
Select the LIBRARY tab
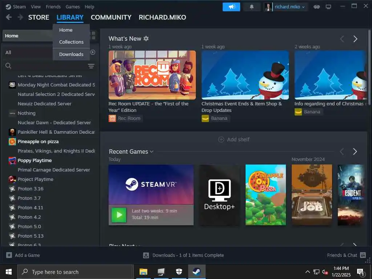click(70, 17)
